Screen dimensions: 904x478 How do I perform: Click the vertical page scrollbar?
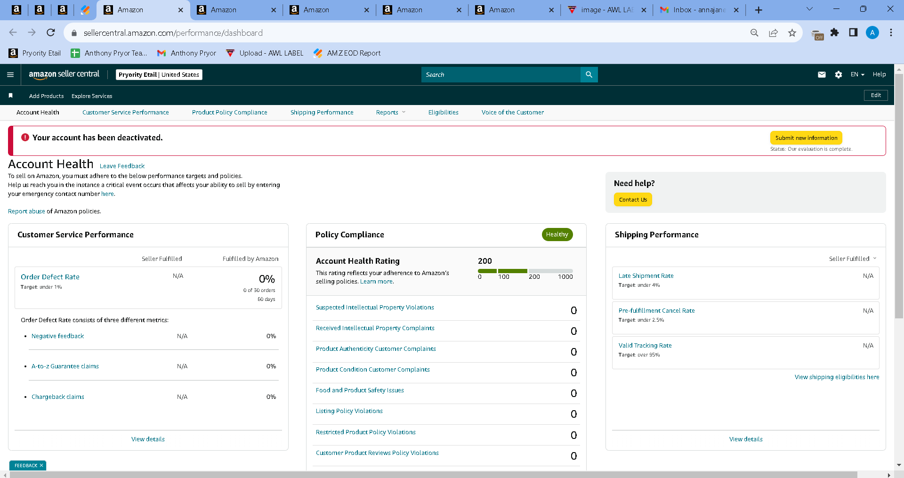(899, 196)
